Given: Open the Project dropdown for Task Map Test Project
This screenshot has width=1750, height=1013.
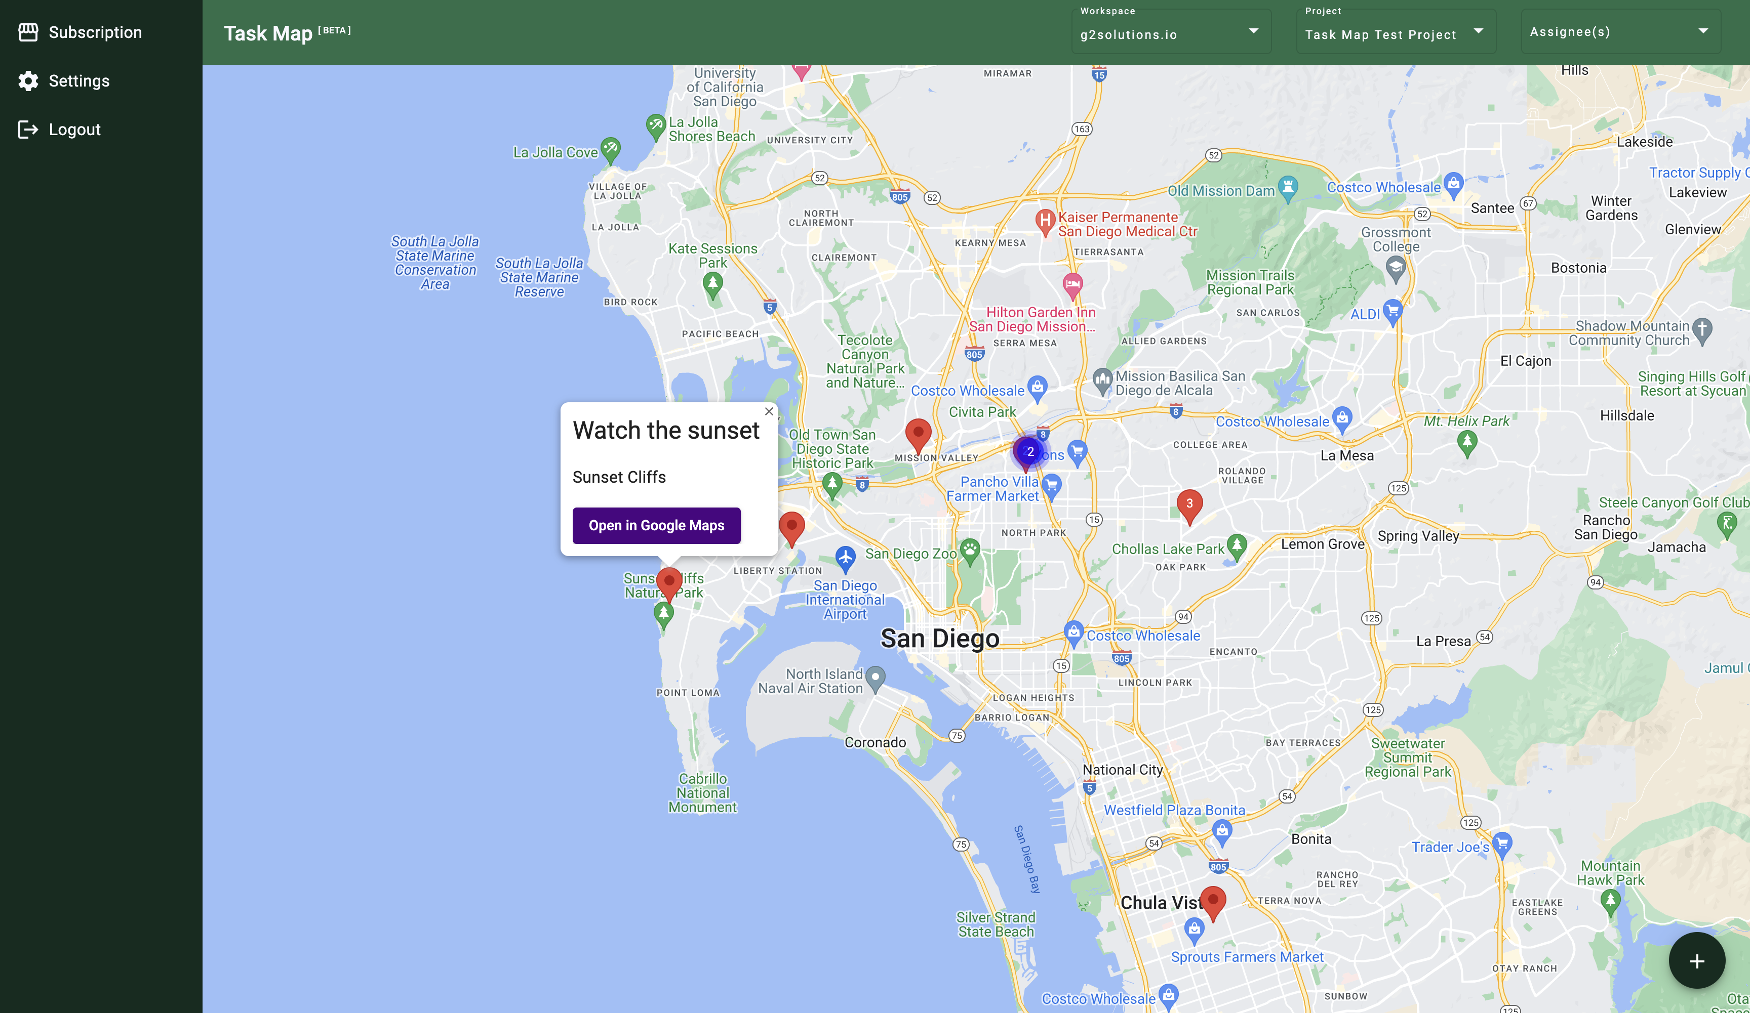Looking at the screenshot, I should coord(1395,31).
